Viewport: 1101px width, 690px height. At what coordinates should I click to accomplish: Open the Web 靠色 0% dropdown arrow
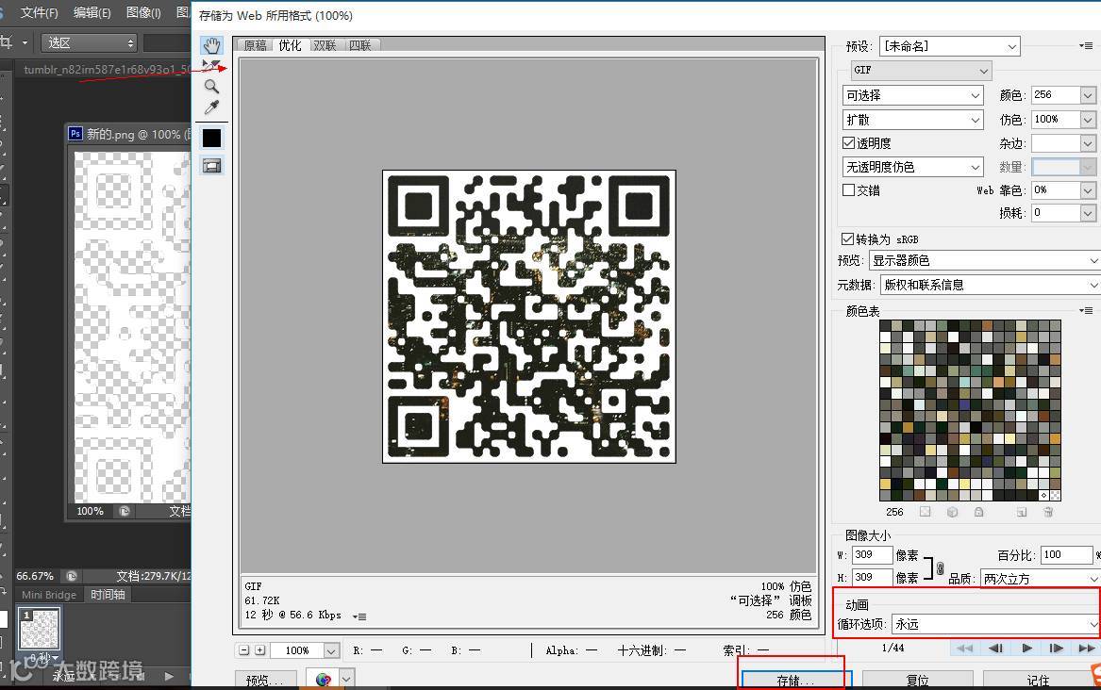pos(1088,190)
